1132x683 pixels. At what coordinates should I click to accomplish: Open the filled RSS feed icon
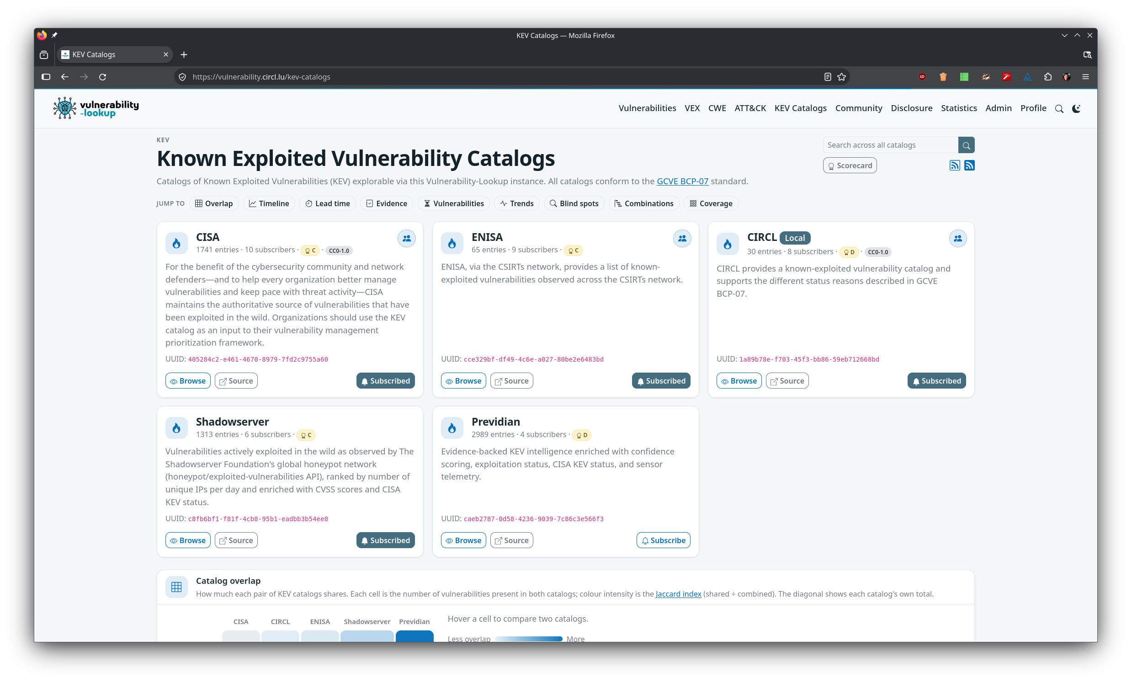[x=969, y=165]
